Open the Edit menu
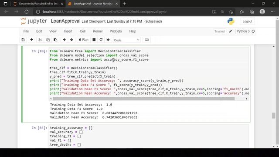Screen dimensions: 279x157 tap(39, 31)
